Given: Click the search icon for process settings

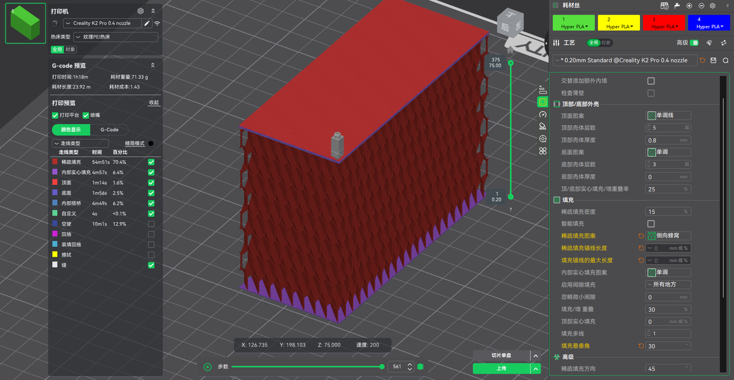Looking at the screenshot, I should click(x=725, y=60).
